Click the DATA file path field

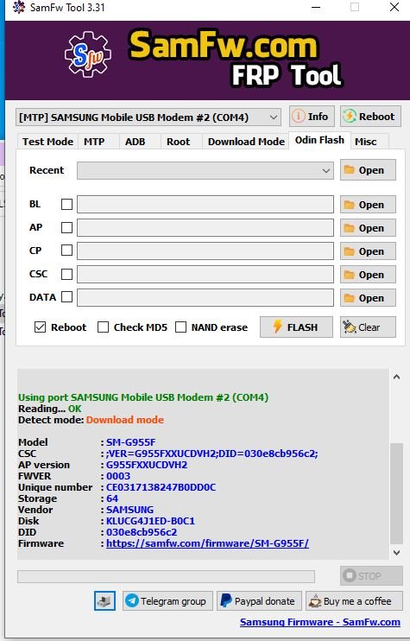205,297
